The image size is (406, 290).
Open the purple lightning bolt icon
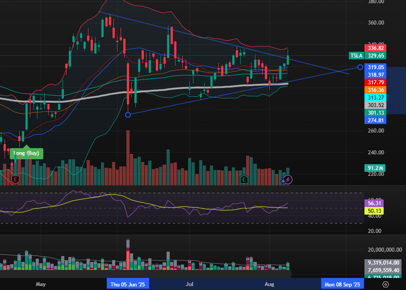click(x=288, y=179)
